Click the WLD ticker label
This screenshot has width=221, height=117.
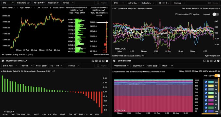point(97,114)
